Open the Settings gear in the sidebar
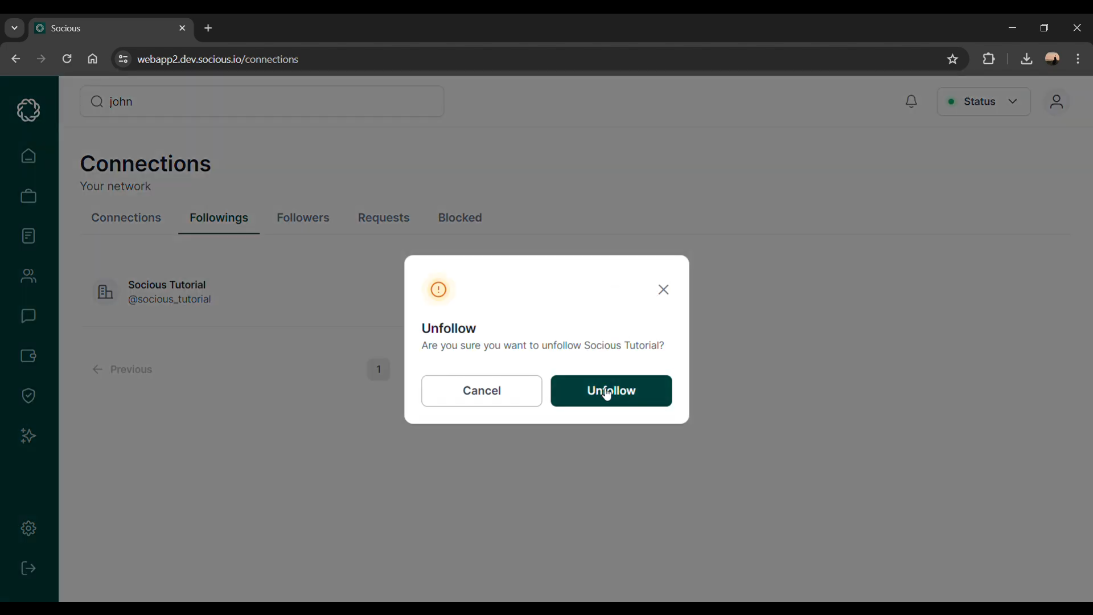Image resolution: width=1093 pixels, height=615 pixels. click(x=28, y=529)
